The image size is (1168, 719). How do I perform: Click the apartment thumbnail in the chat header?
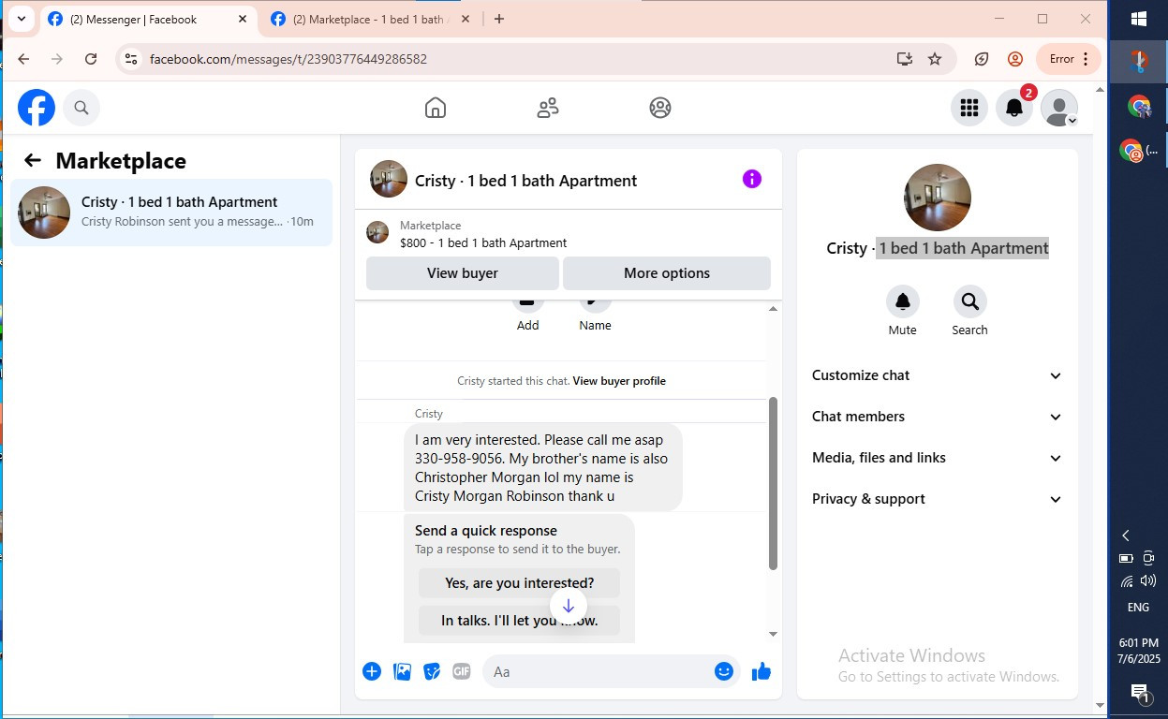(x=389, y=179)
